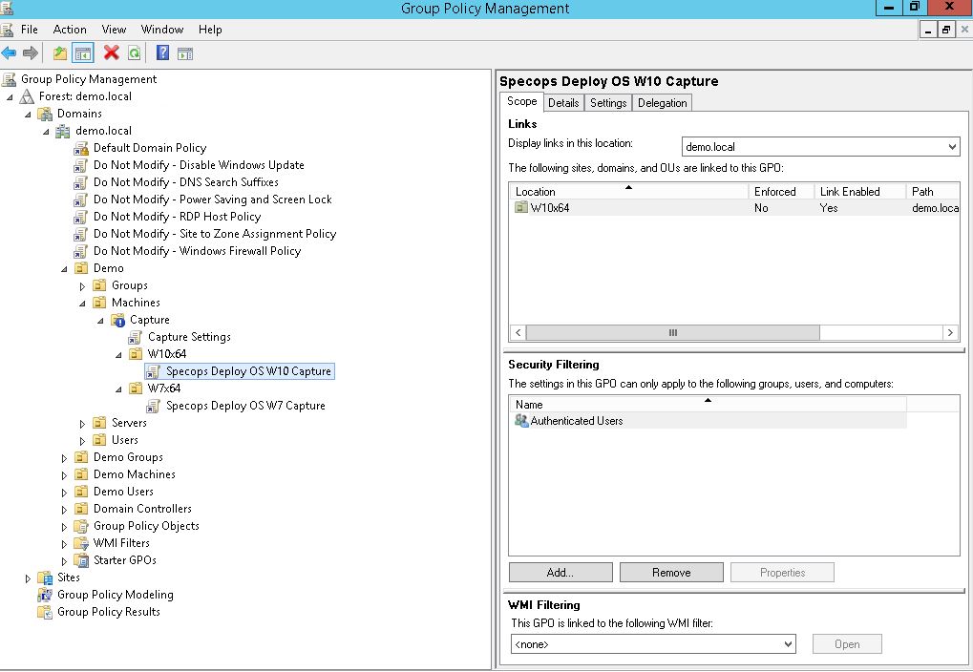973x672 pixels.
Task: Sort links by Enforced column header
Action: [x=781, y=191]
